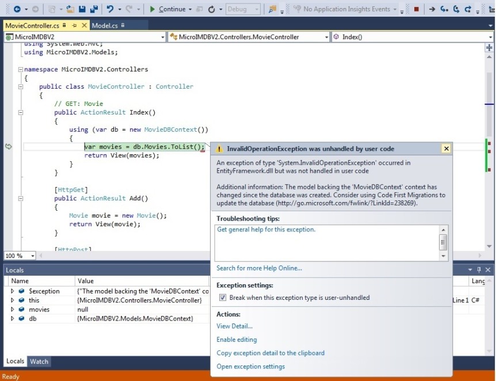The height and width of the screenshot is (381, 496).
Task: Pin the MovieController.cs tab
Action: point(64,26)
